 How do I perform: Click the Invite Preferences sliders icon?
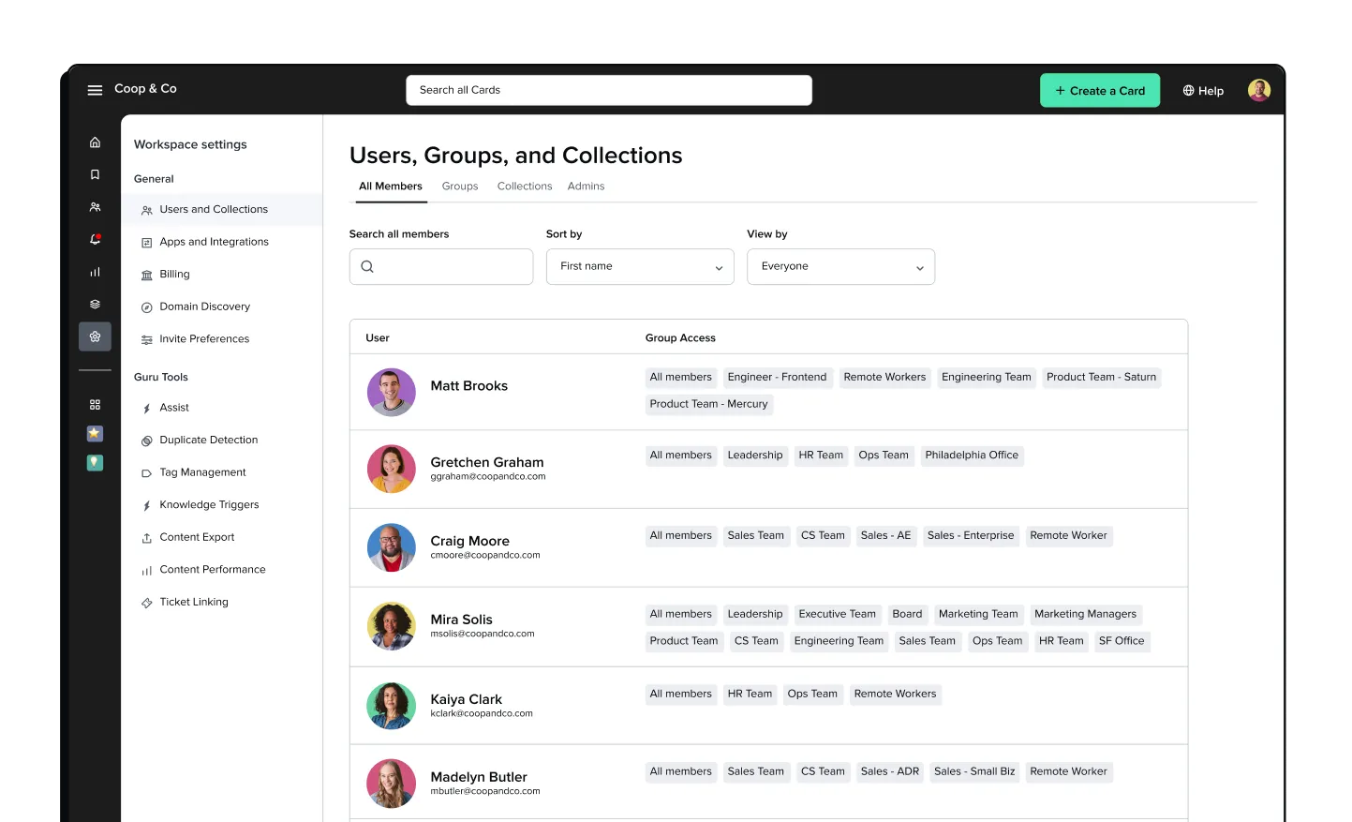(x=146, y=339)
